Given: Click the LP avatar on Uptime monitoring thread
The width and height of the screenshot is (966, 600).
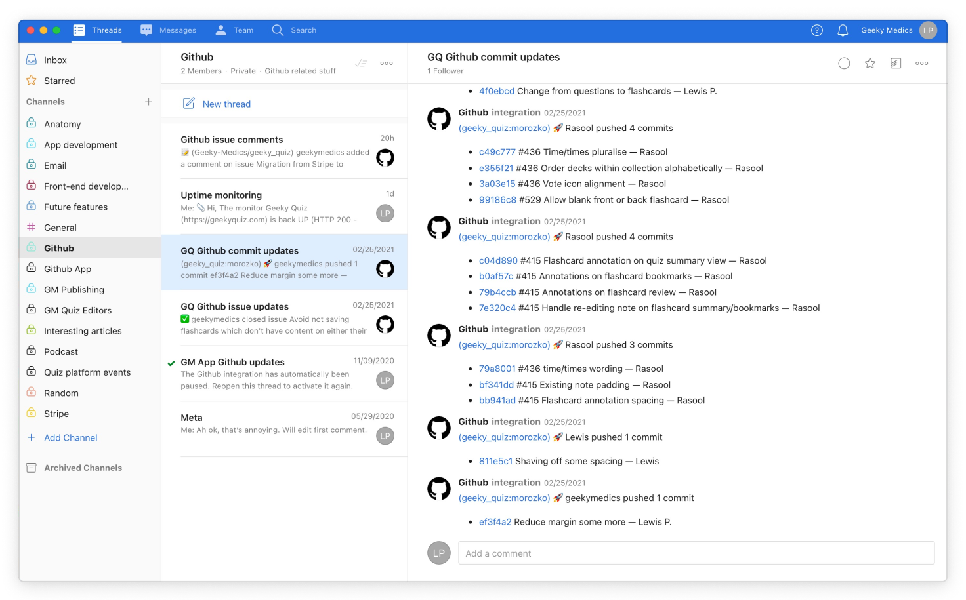Looking at the screenshot, I should click(385, 213).
